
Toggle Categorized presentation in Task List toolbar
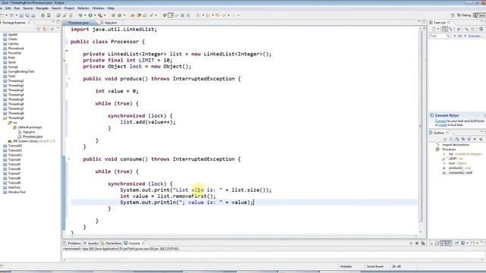point(445,29)
